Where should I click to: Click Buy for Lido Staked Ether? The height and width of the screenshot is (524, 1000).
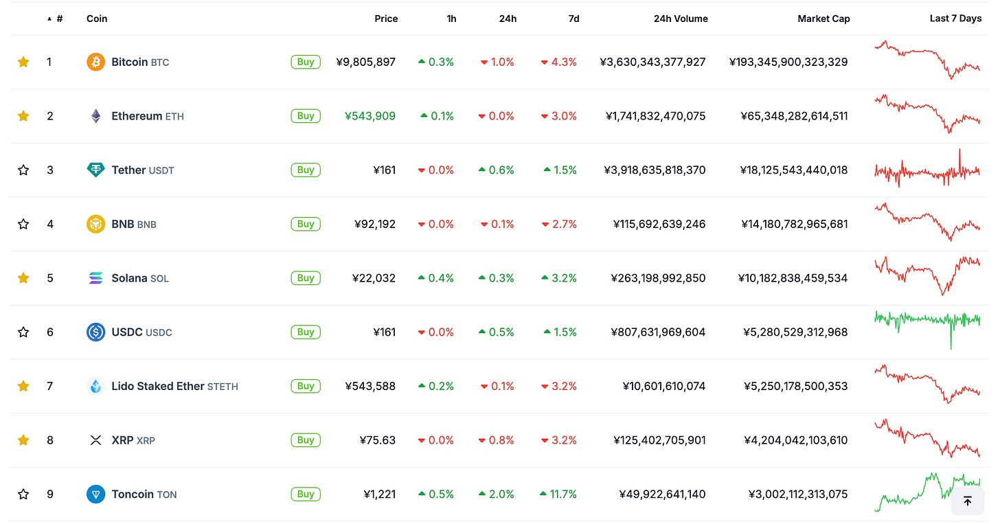(306, 386)
